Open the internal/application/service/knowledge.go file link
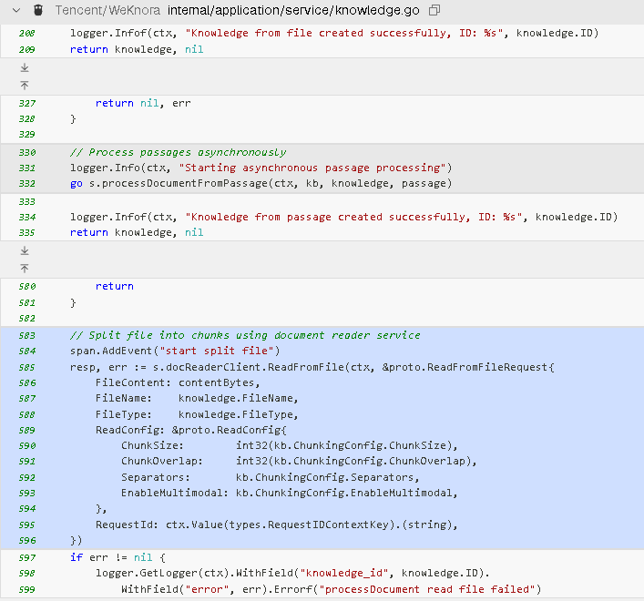The image size is (644, 601). pyautogui.click(x=293, y=10)
